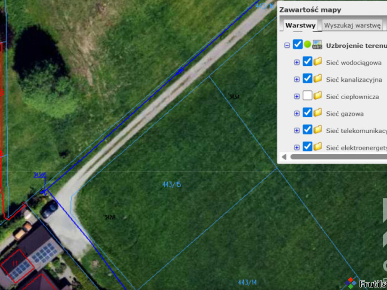Toggle off the Sieć gazowa checkbox
Image resolution: width=387 pixels, height=290 pixels.
[307, 113]
